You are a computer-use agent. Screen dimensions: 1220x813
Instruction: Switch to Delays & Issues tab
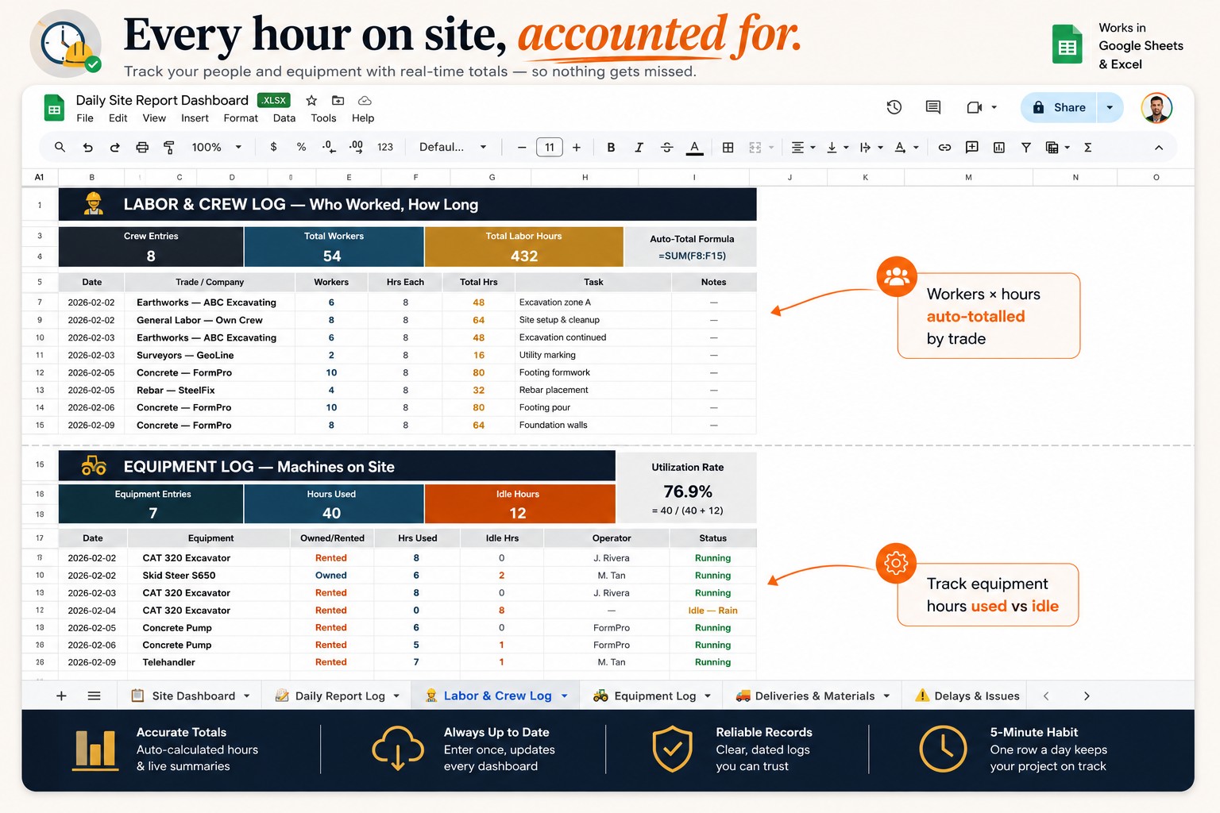click(967, 695)
